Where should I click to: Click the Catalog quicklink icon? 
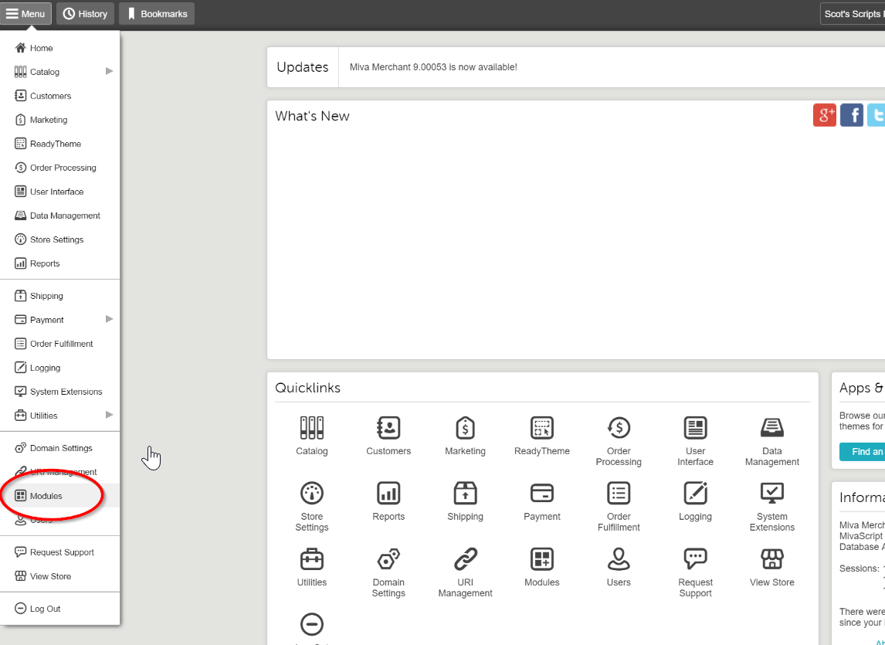pos(312,427)
